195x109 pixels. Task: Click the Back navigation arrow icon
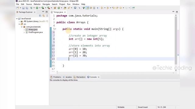tap(121, 8)
